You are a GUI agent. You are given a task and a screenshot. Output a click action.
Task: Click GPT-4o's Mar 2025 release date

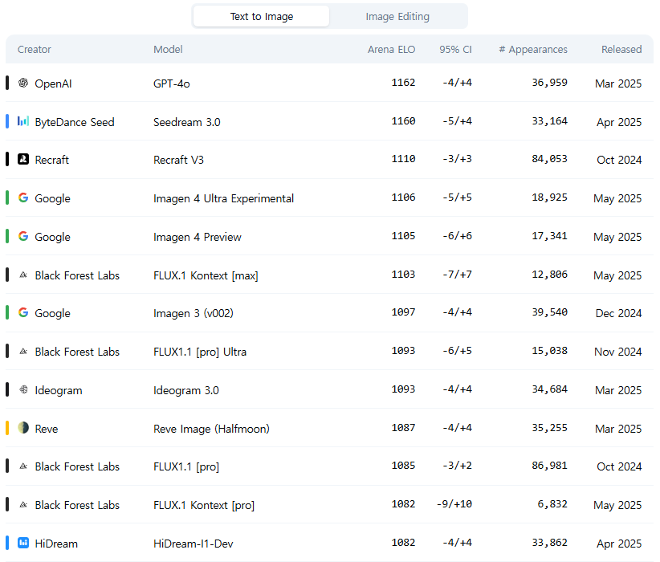click(618, 83)
